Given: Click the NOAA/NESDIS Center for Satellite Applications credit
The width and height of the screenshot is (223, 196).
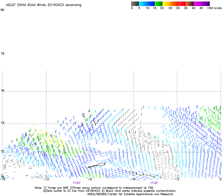Looking at the screenshot, I should click(x=130, y=194).
